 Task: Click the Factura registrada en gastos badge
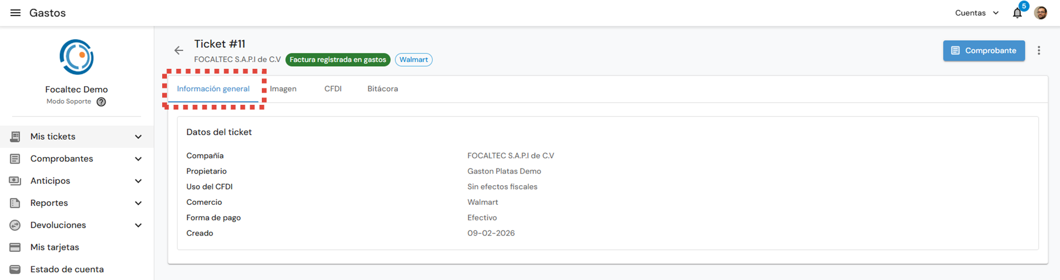338,60
